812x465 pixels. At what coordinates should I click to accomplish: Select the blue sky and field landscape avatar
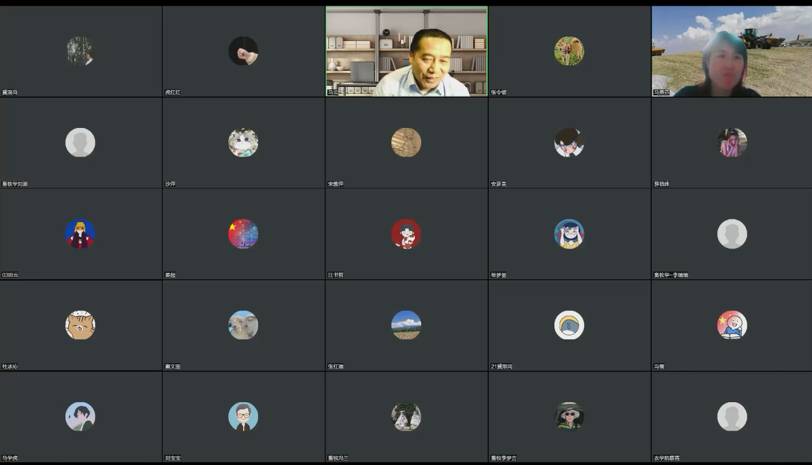pos(406,325)
